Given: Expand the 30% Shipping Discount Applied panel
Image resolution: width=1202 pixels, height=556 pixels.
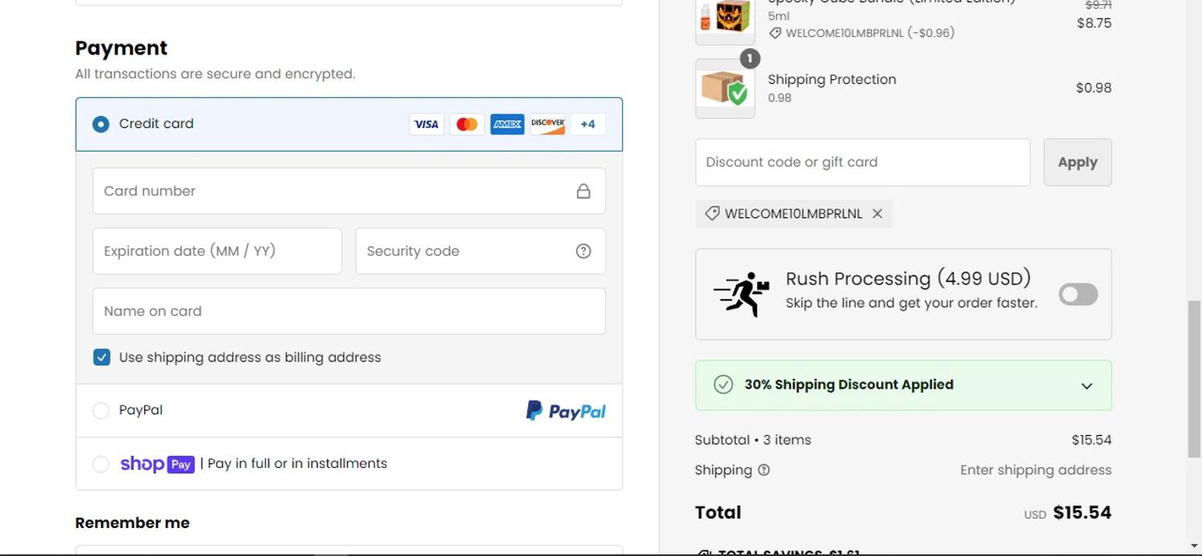Looking at the screenshot, I should coord(1086,385).
